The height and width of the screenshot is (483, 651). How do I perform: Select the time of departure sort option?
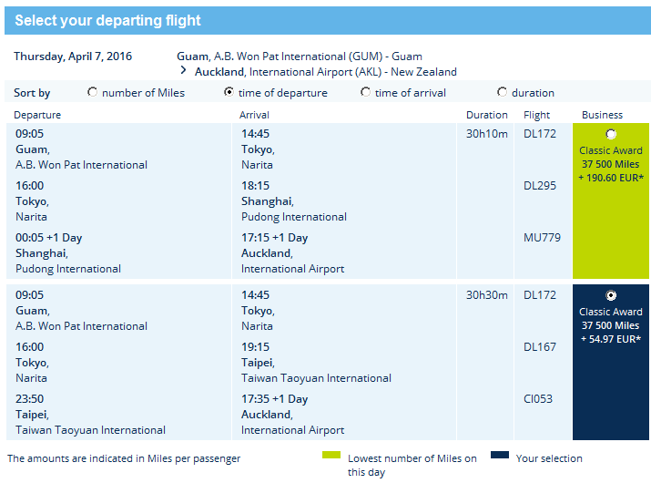point(229,92)
